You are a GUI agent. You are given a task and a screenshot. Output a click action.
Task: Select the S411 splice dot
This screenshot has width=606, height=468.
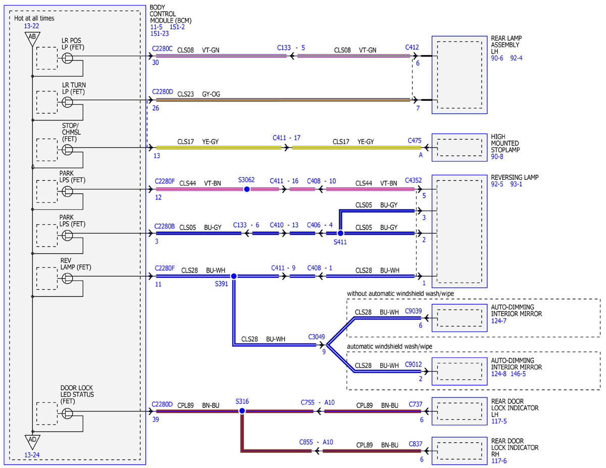pos(340,233)
